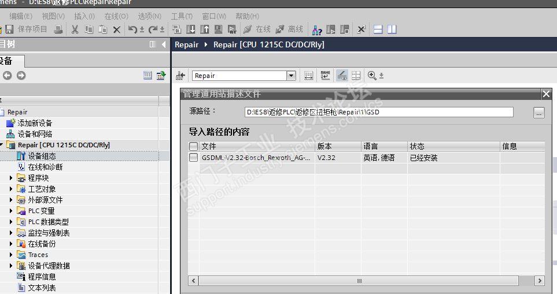Close the 管理通用站描述文件 dialog

click(x=546, y=94)
